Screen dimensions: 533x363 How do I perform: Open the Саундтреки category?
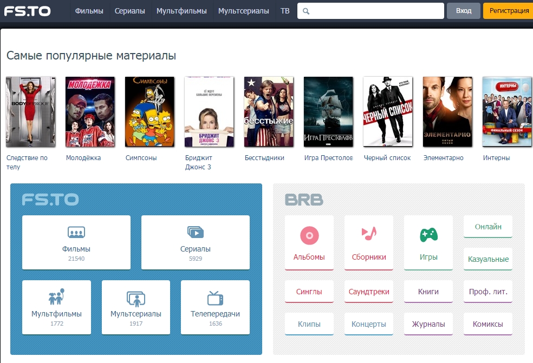(x=369, y=292)
